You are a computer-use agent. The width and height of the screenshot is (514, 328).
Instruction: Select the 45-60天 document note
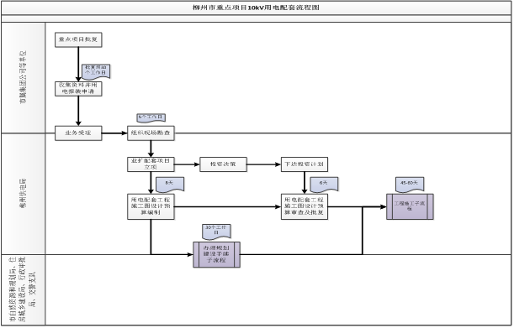410,185
